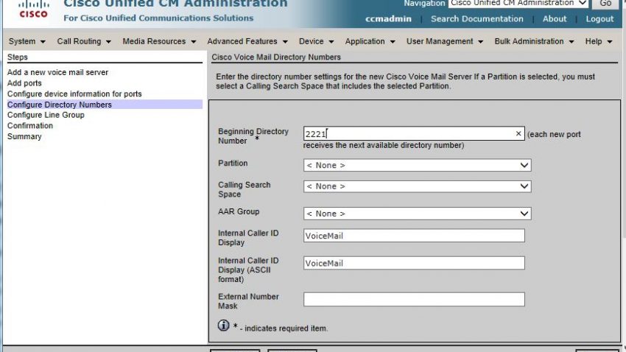This screenshot has height=352, width=626.
Task: Open the Calling Search Space dropdown
Action: point(417,187)
